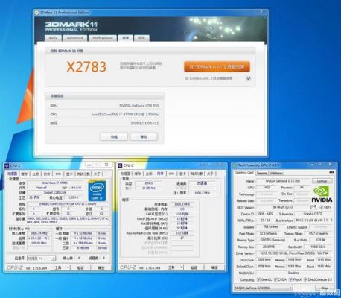Click 验证 button in CPU-Z processor window
The height and width of the screenshot is (298, 341).
tap(80, 267)
